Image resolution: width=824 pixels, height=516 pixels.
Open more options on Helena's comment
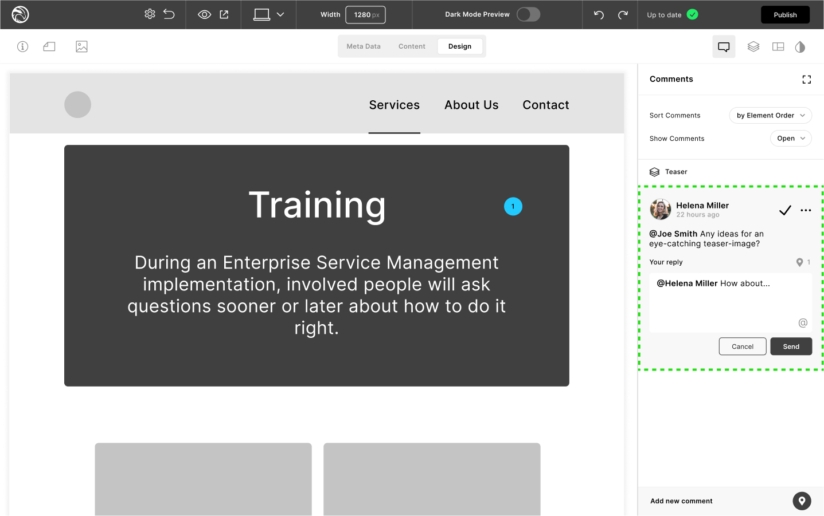[x=806, y=210]
